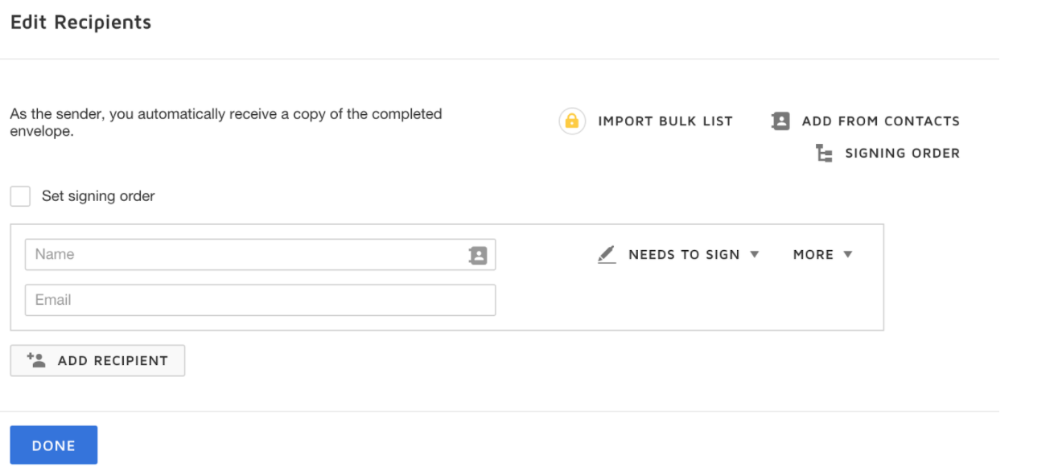The image size is (1054, 476).
Task: Open contacts via icon inside Name field
Action: point(478,255)
